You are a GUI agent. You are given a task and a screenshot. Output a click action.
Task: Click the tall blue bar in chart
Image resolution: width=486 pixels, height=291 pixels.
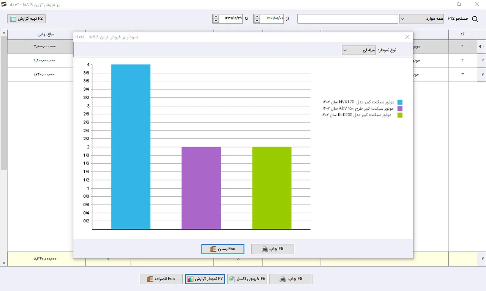pyautogui.click(x=131, y=147)
